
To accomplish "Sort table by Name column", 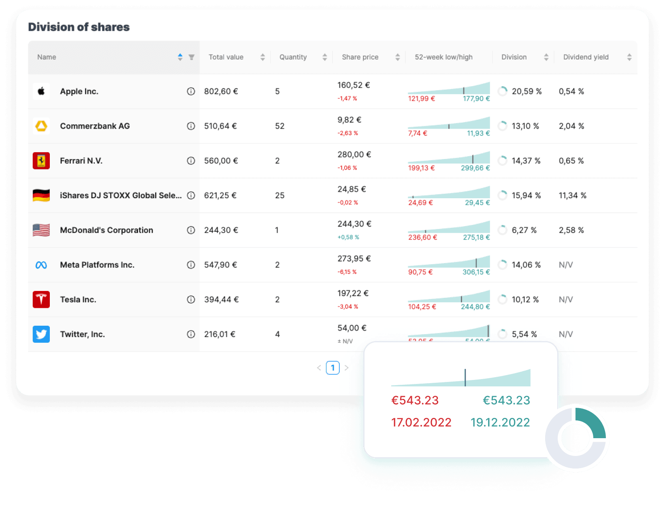I will [x=180, y=57].
